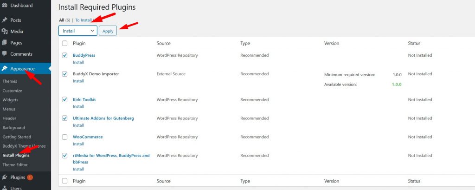Open BuddyX Theme License submenu
The width and height of the screenshot is (475, 190).
24,146
